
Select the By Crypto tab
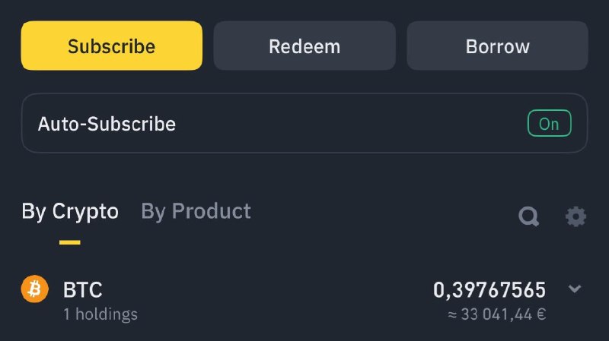tap(70, 212)
